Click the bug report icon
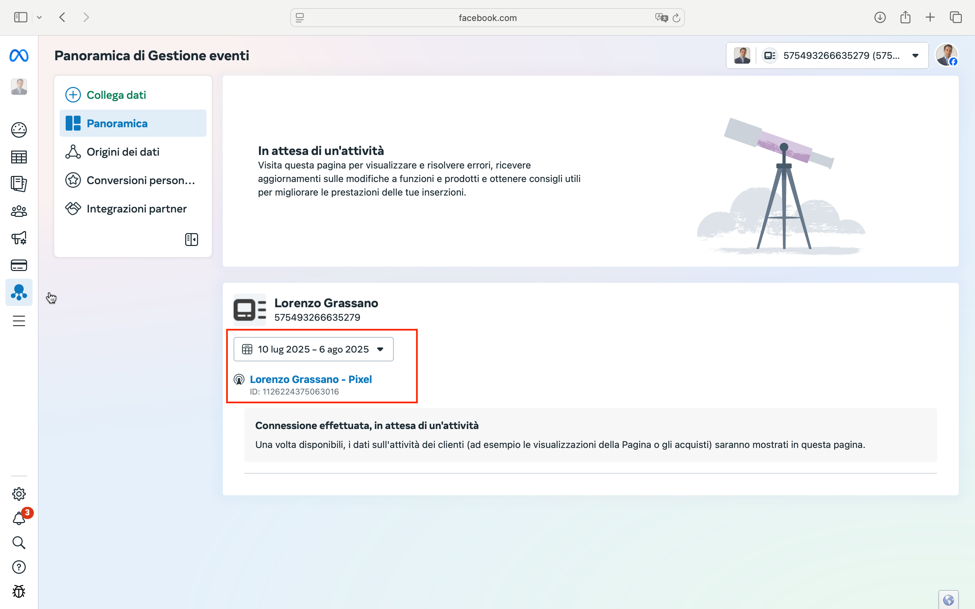This screenshot has height=609, width=975. [x=19, y=591]
